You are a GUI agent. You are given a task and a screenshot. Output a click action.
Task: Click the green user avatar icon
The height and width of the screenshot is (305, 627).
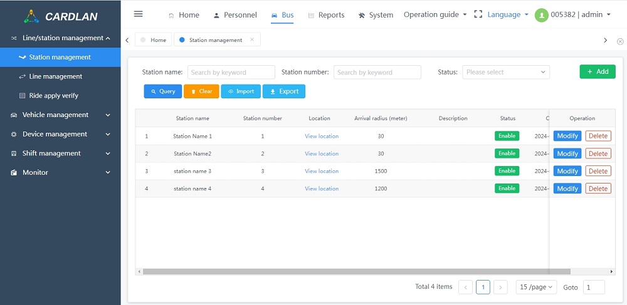click(x=541, y=15)
